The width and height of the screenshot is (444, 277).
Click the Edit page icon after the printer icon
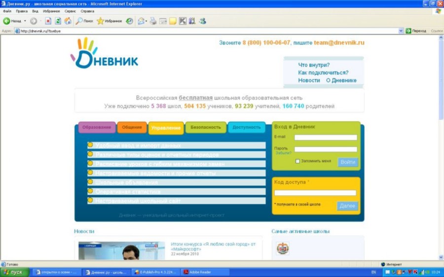click(163, 21)
